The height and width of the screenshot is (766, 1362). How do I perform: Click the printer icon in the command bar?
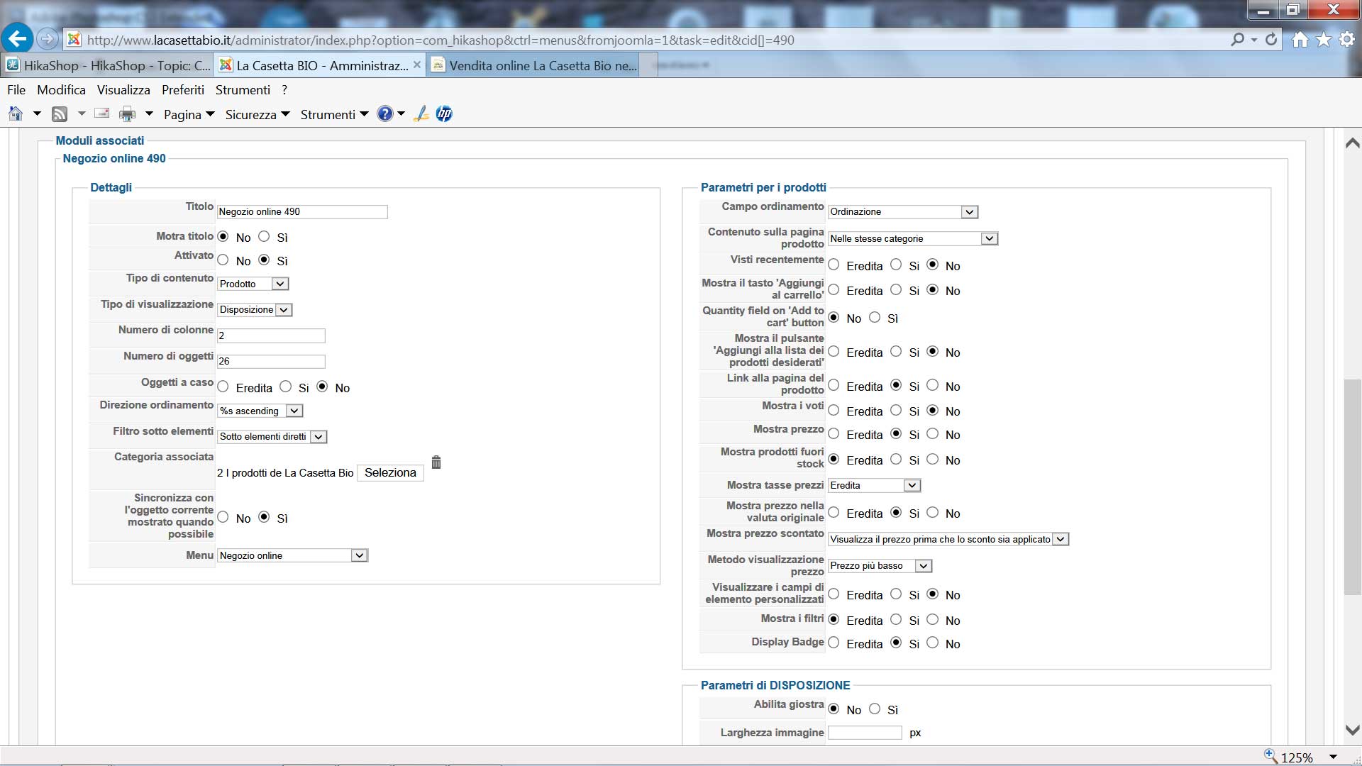tap(127, 114)
